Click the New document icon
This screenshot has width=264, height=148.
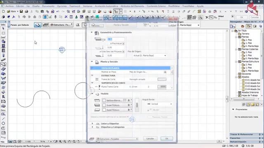coord(3,12)
